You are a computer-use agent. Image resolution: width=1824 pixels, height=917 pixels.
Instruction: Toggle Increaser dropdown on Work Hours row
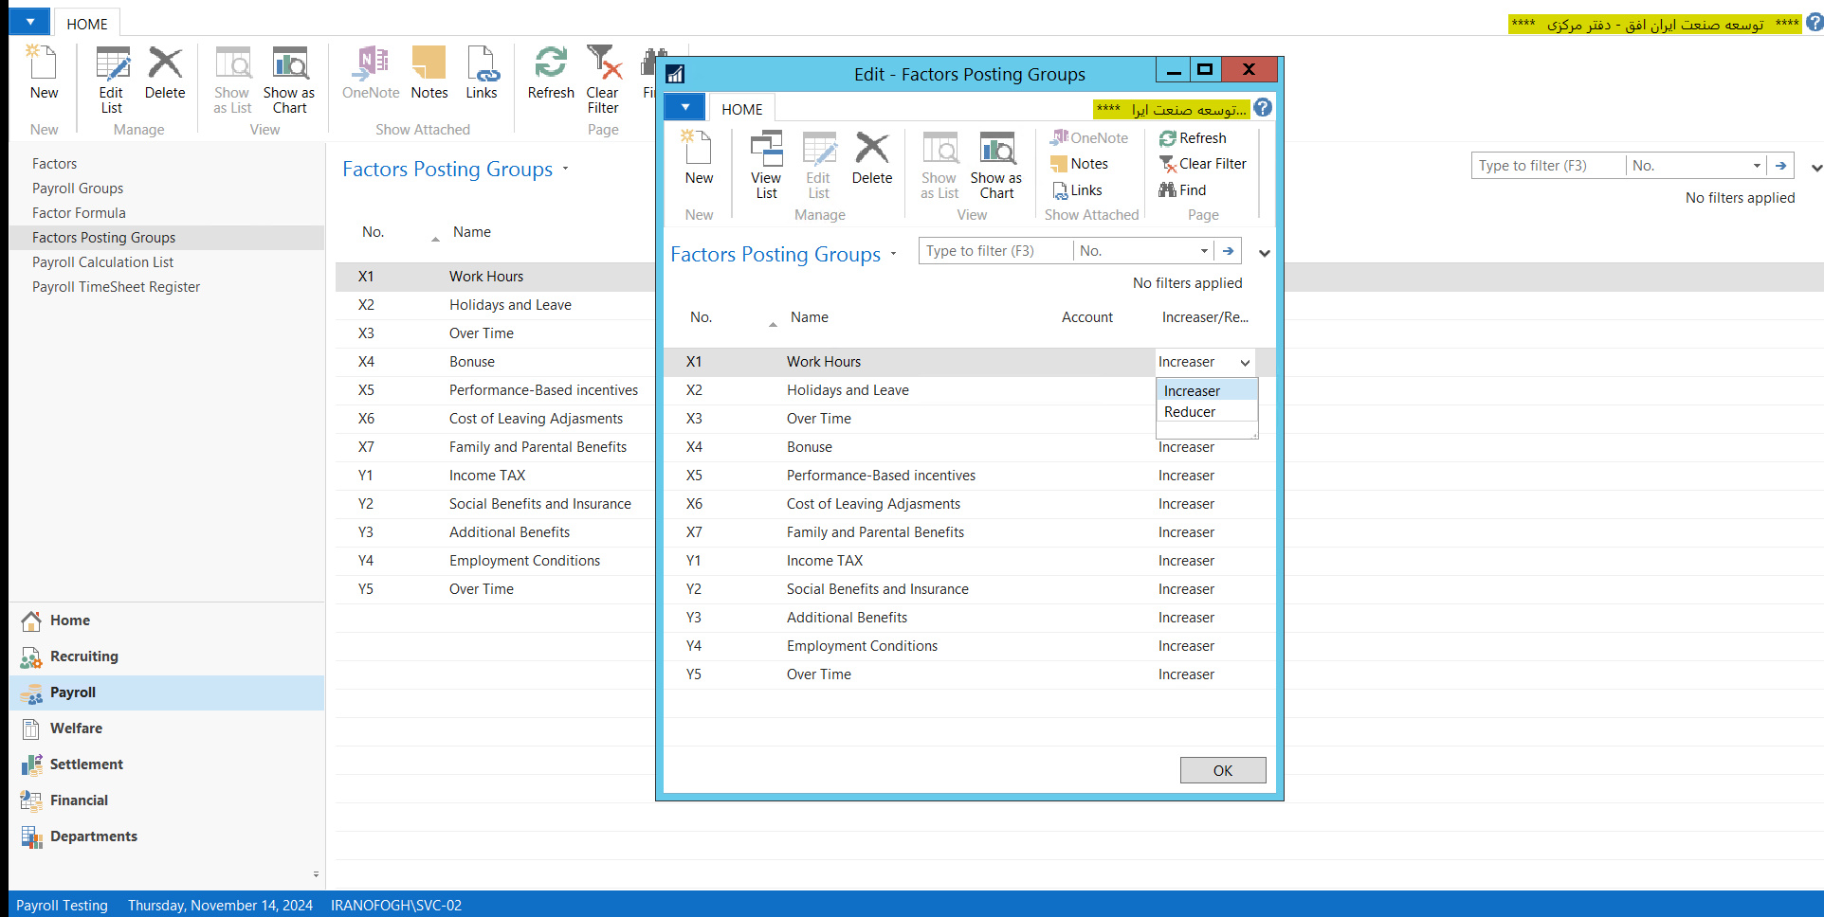coord(1245,363)
